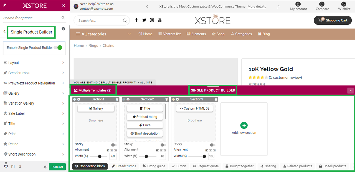Select the Related products element

(297, 166)
